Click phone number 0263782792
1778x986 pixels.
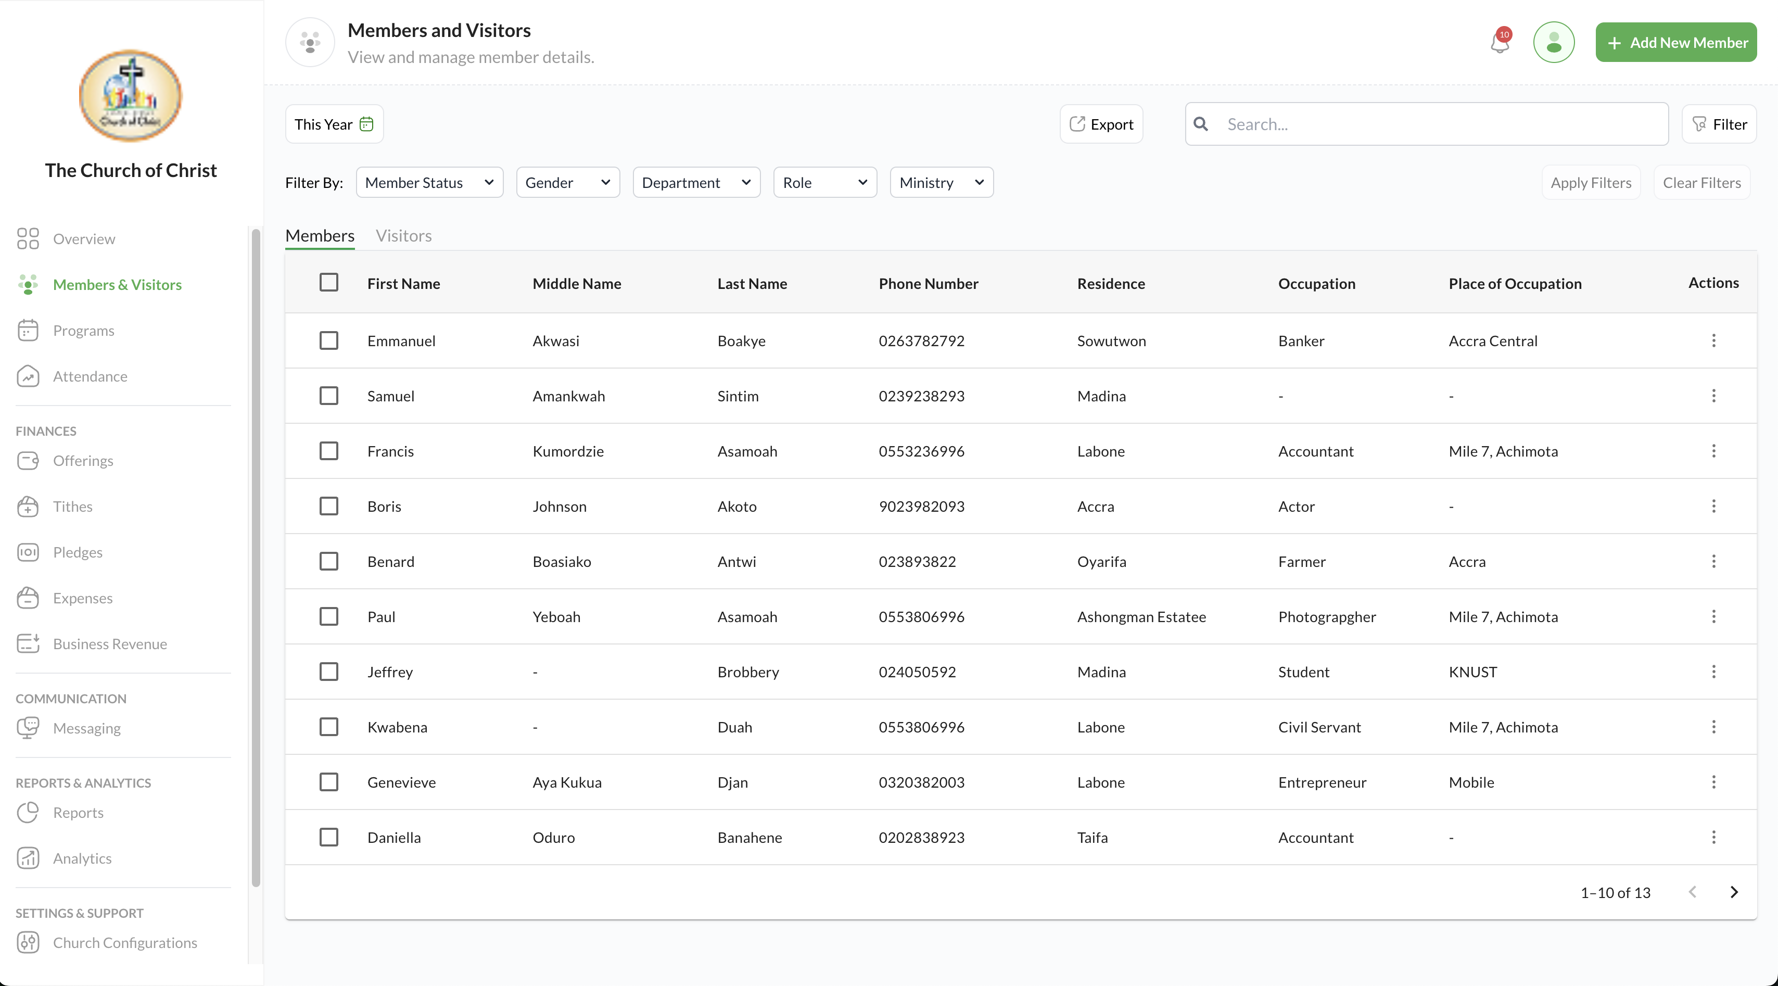click(921, 340)
